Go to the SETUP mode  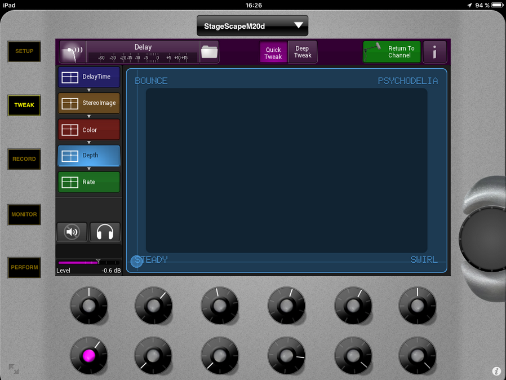pyautogui.click(x=24, y=51)
